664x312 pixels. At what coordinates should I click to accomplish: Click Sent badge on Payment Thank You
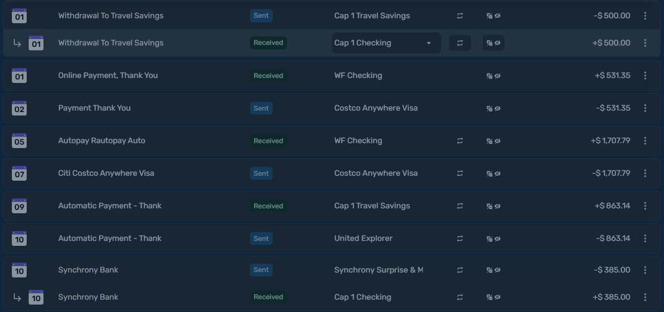click(261, 108)
